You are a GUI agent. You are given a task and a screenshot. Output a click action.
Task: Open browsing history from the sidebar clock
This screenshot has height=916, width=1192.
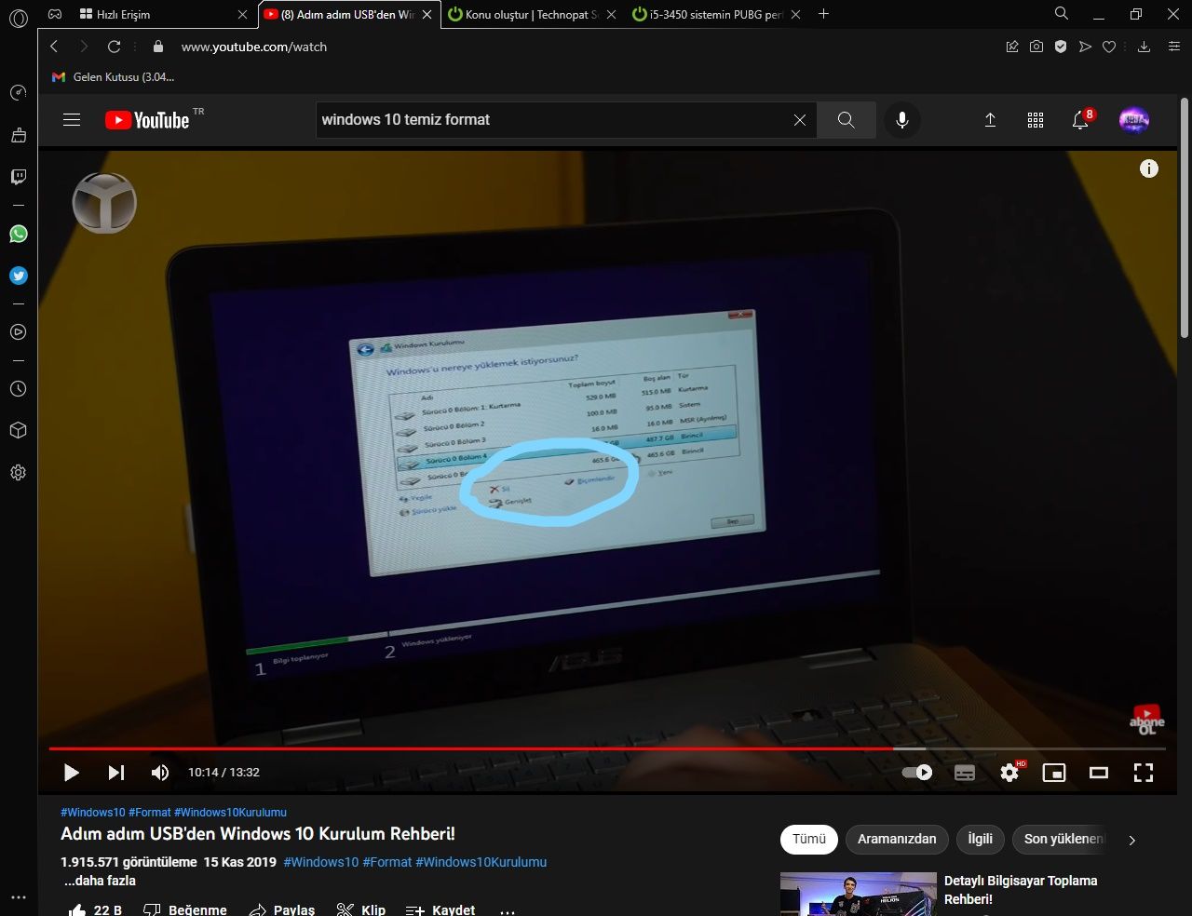pyautogui.click(x=19, y=389)
